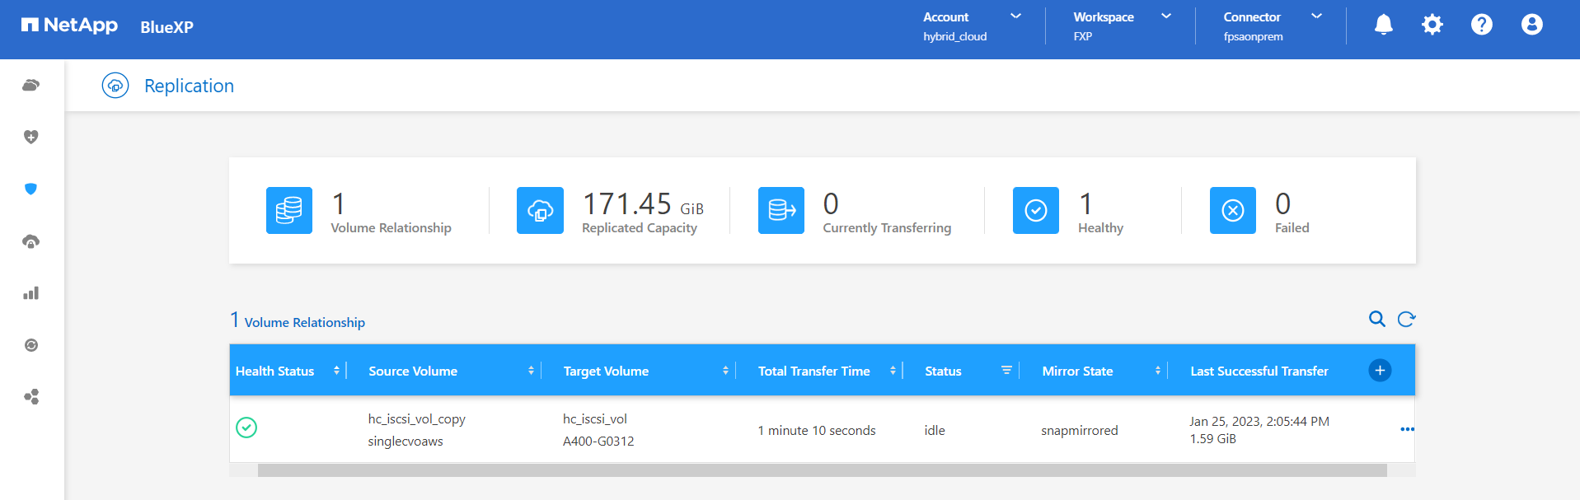Sort by Target Volume column

click(725, 371)
